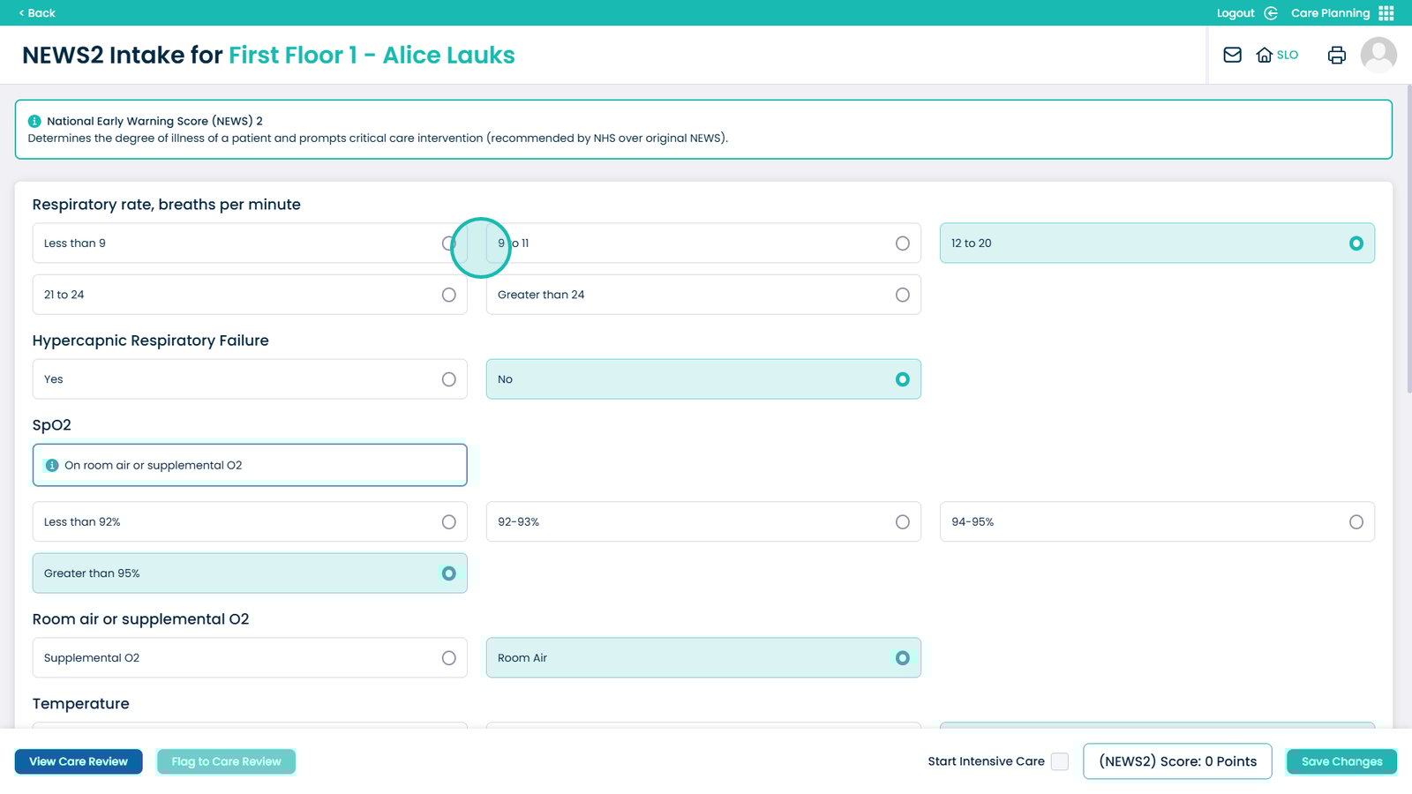Tick the Start Intensive Care checkbox
The width and height of the screenshot is (1412, 794).
coord(1060,761)
